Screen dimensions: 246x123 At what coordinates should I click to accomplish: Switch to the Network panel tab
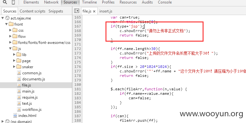coord(51,2)
